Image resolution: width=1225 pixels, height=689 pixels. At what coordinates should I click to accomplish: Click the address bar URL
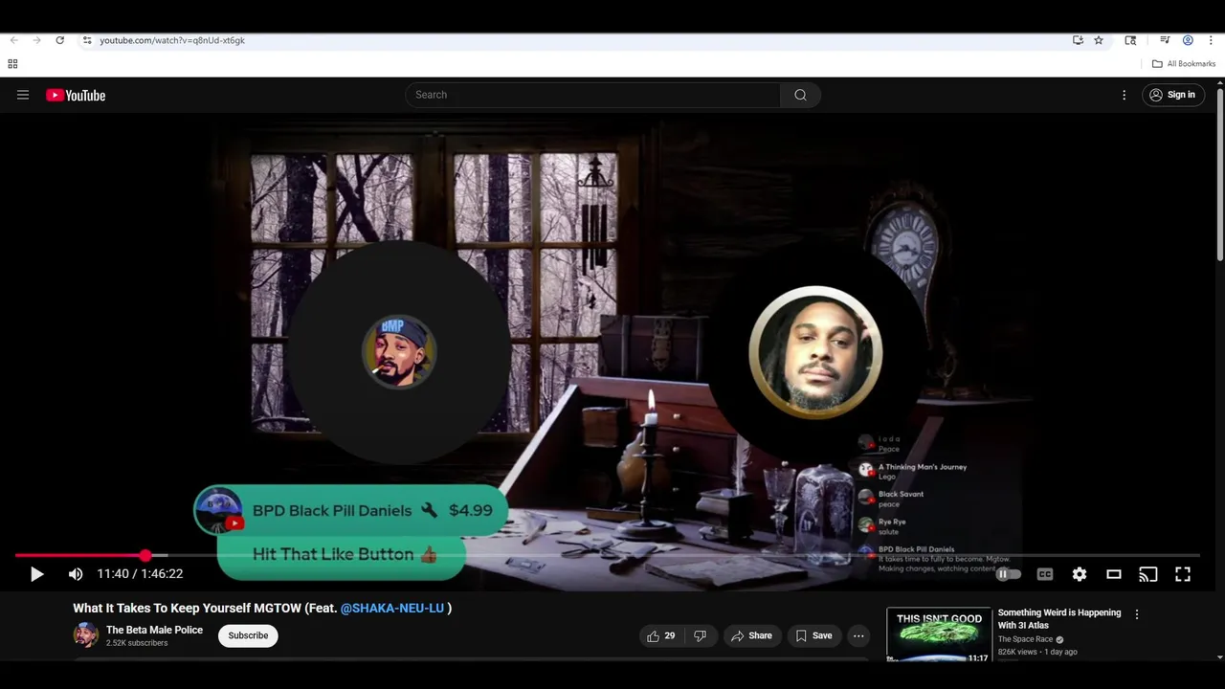point(172,40)
